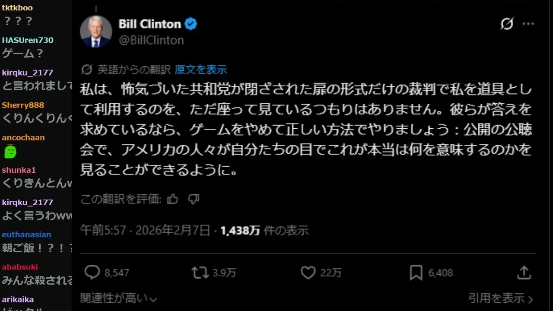553x311 pixels.
Task: Click the Grok icon beside the more options
Action: click(x=507, y=24)
